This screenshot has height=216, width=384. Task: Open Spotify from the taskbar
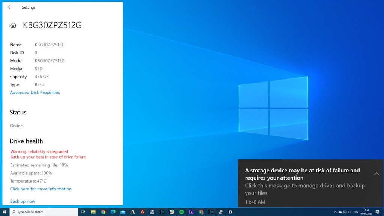point(181,212)
